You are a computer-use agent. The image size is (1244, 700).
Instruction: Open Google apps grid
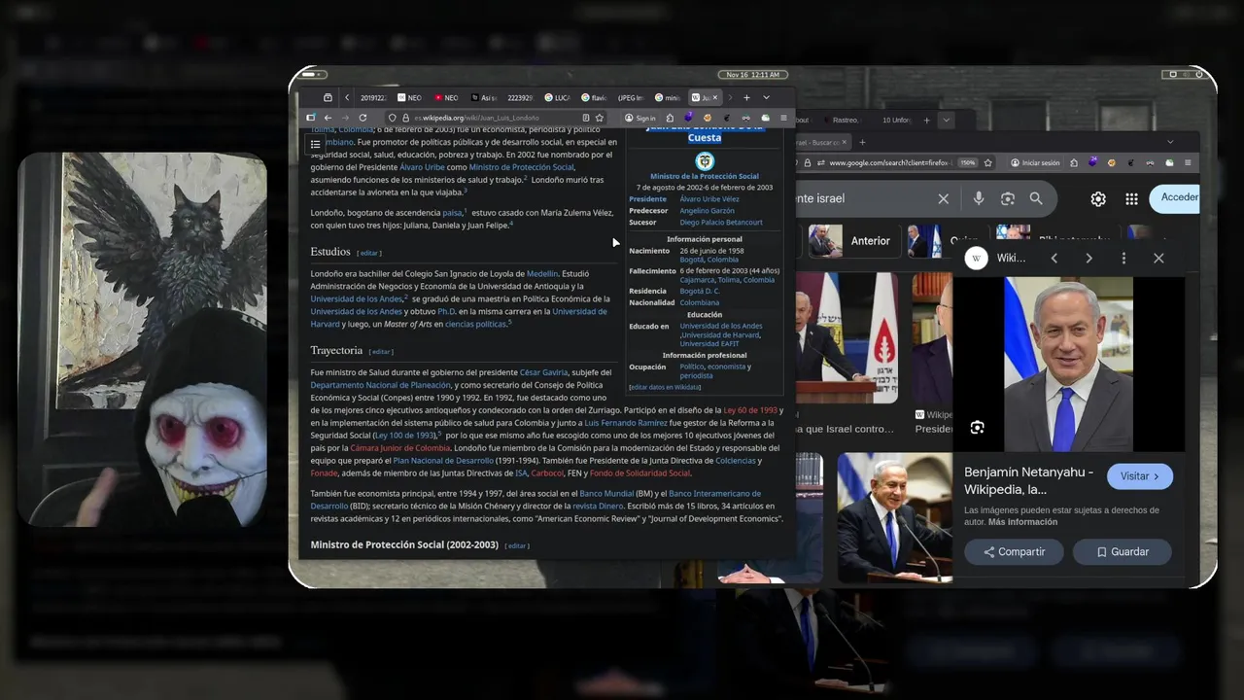pos(1131,198)
